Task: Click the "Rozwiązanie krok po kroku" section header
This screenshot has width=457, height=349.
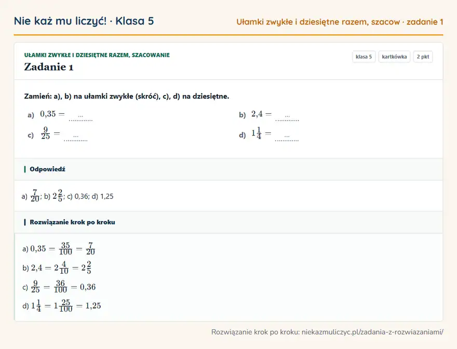Action: (228, 222)
